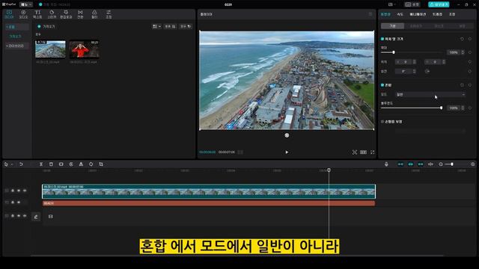Add keyframe for the scale value
Image resolution: width=479 pixels, height=269 pixels.
[470, 52]
